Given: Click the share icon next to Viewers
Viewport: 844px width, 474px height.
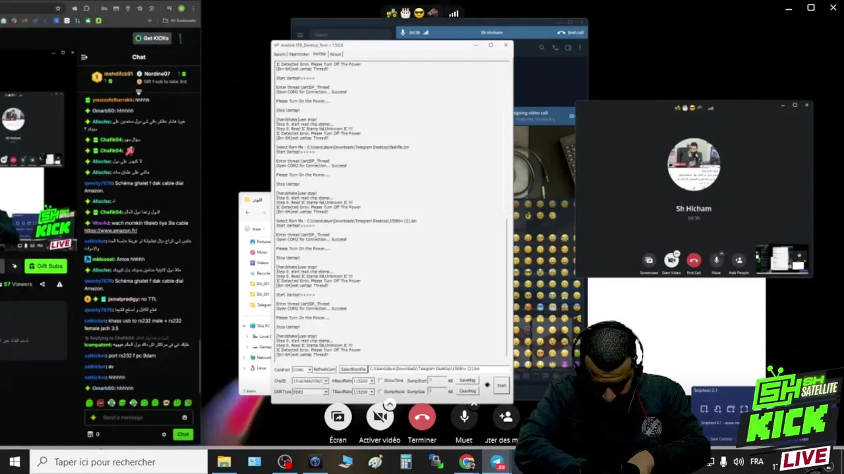Looking at the screenshot, I should click(x=42, y=284).
